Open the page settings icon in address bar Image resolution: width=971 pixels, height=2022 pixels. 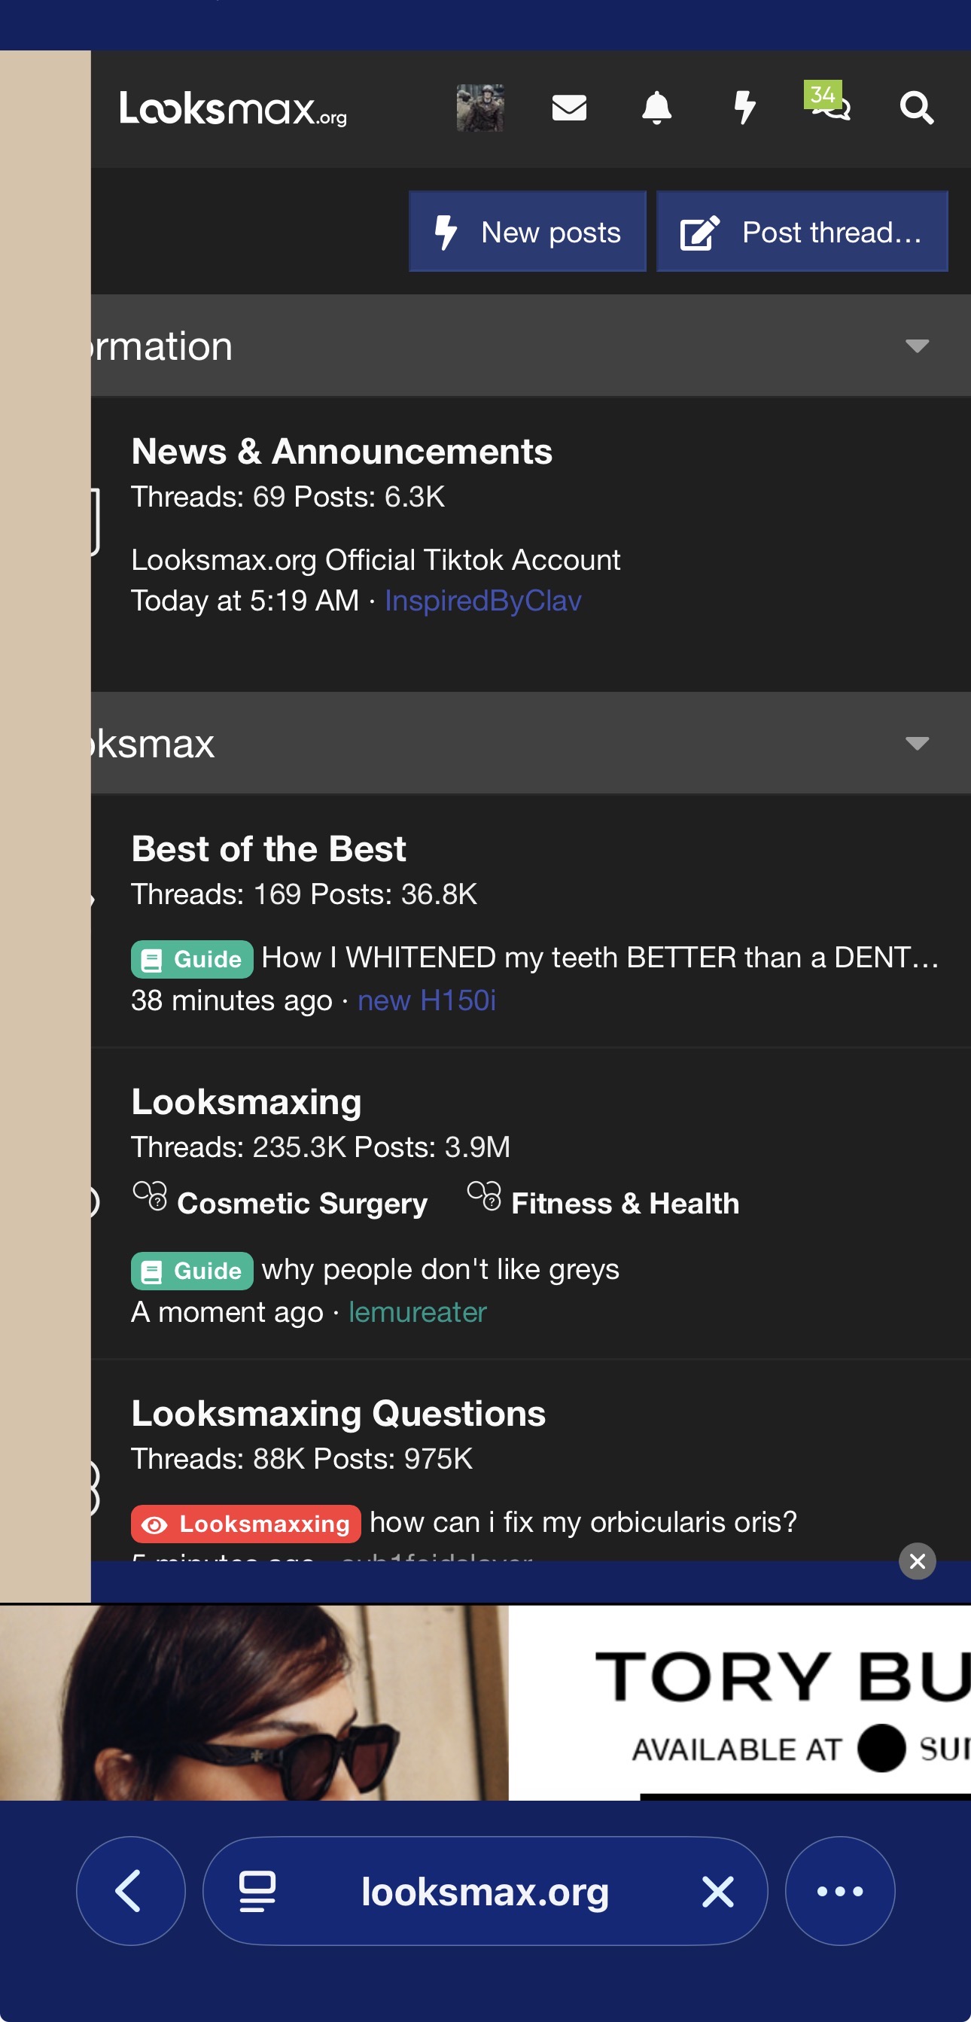[x=257, y=1891]
